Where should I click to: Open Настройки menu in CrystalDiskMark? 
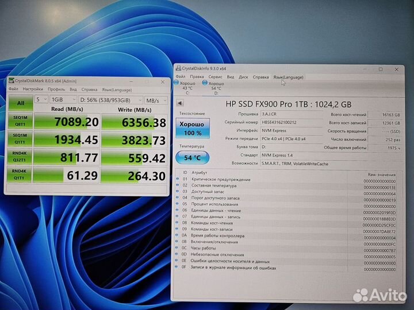click(33, 89)
